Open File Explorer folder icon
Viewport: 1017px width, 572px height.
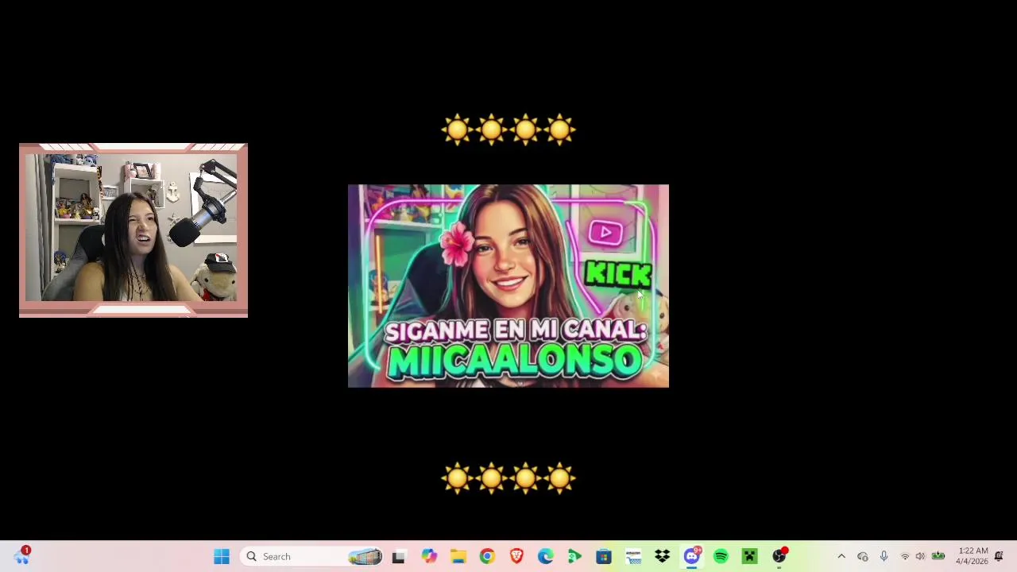(458, 556)
